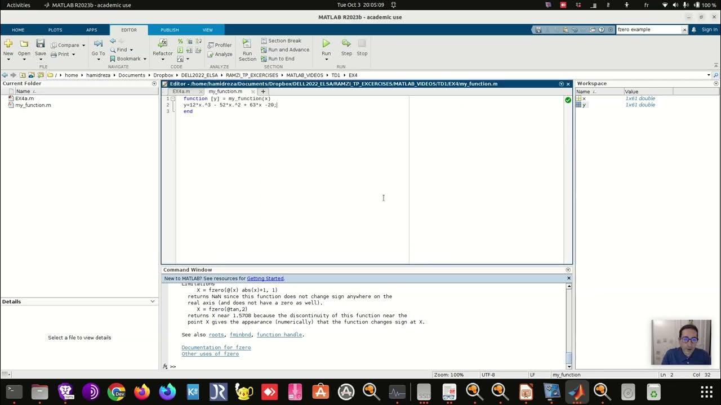Click the Step icon
Viewport: 721px width, 405px height.
(x=346, y=43)
